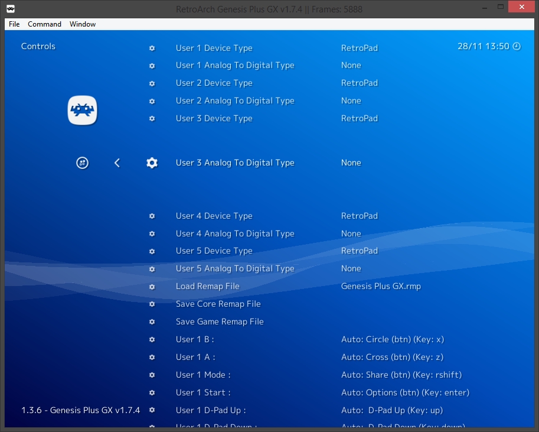Click the Auto: Options (btn) (Key: enter) value
This screenshot has height=432, width=539.
405,393
